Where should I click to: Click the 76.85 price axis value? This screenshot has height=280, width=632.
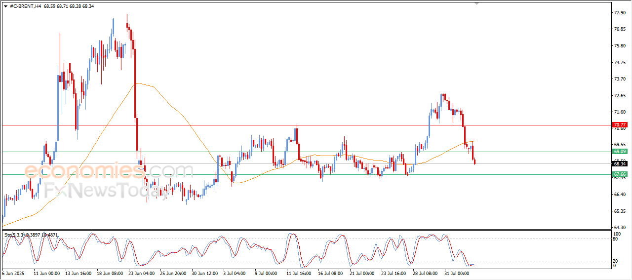(619, 29)
